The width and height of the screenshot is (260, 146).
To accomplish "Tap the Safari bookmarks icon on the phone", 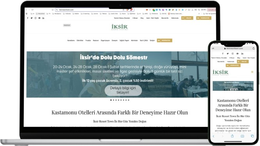I will (x=242, y=136).
